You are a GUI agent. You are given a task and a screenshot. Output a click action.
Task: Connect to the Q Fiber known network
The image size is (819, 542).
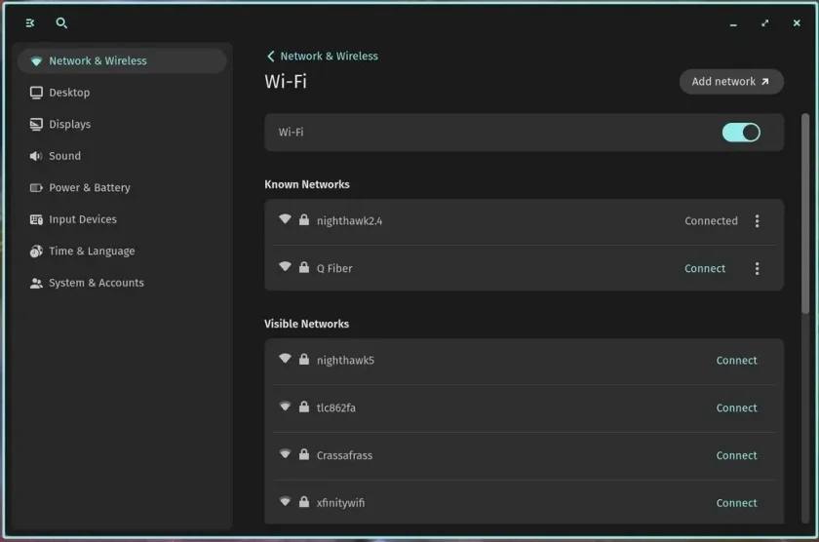[705, 268]
